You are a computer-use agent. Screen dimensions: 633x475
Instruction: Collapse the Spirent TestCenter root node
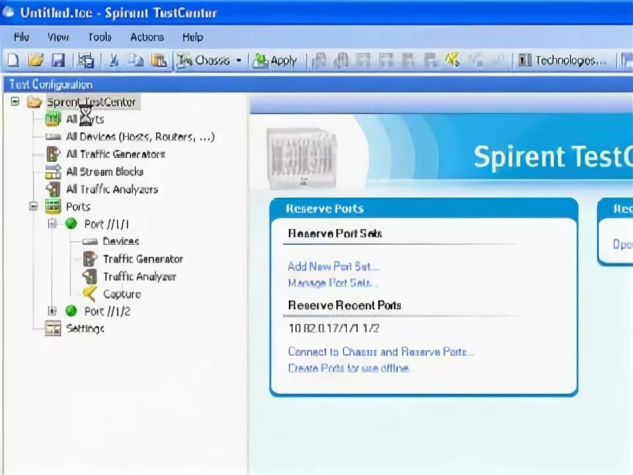point(15,102)
